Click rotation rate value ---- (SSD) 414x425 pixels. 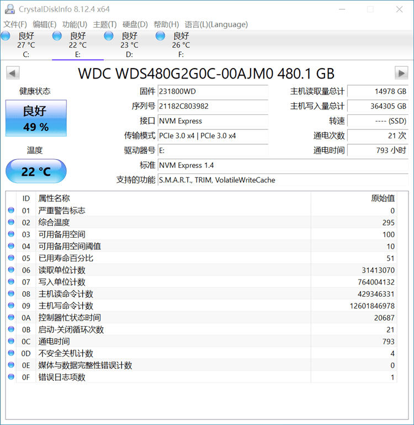[x=378, y=121]
